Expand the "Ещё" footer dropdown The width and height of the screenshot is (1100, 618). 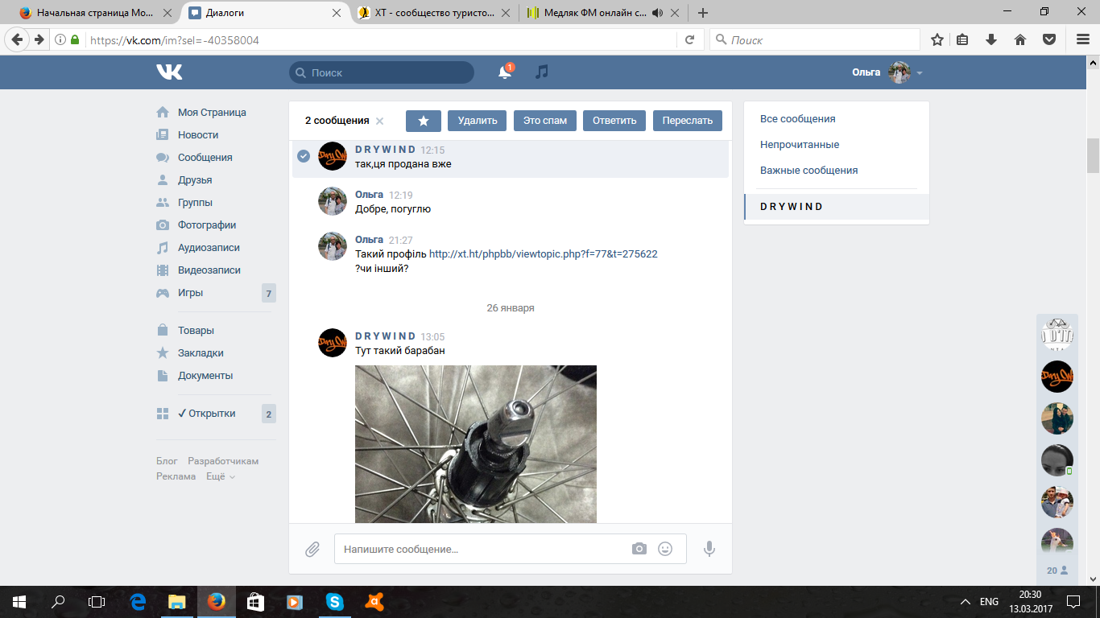tap(221, 476)
